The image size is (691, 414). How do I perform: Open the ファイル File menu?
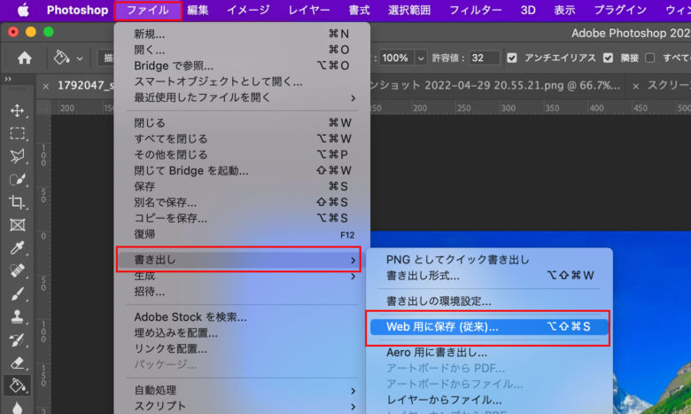click(x=148, y=10)
